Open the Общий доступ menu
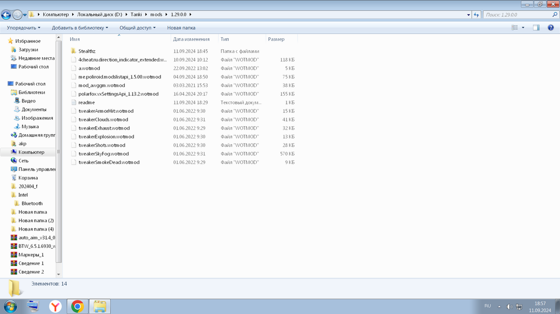 [x=138, y=28]
